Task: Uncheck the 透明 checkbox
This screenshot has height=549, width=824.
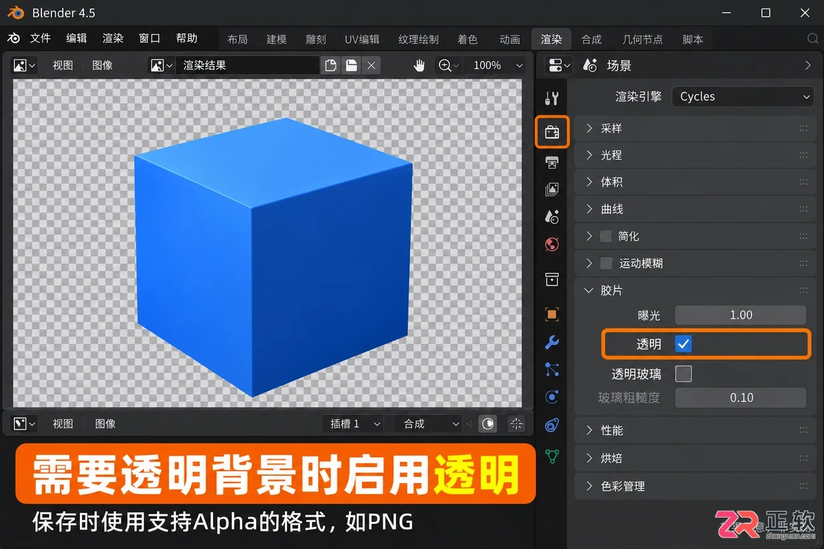Action: coord(684,344)
